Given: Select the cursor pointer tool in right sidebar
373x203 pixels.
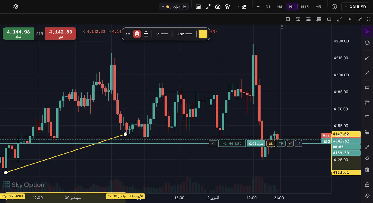Looking at the screenshot, I should tap(367, 31).
